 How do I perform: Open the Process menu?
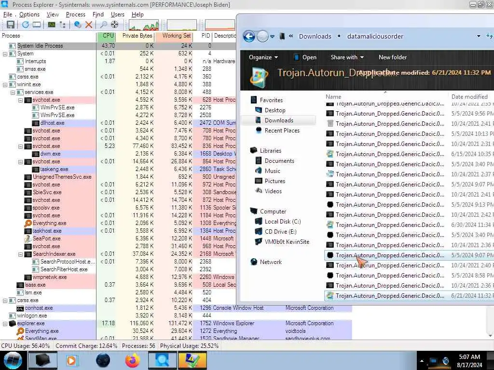(76, 14)
